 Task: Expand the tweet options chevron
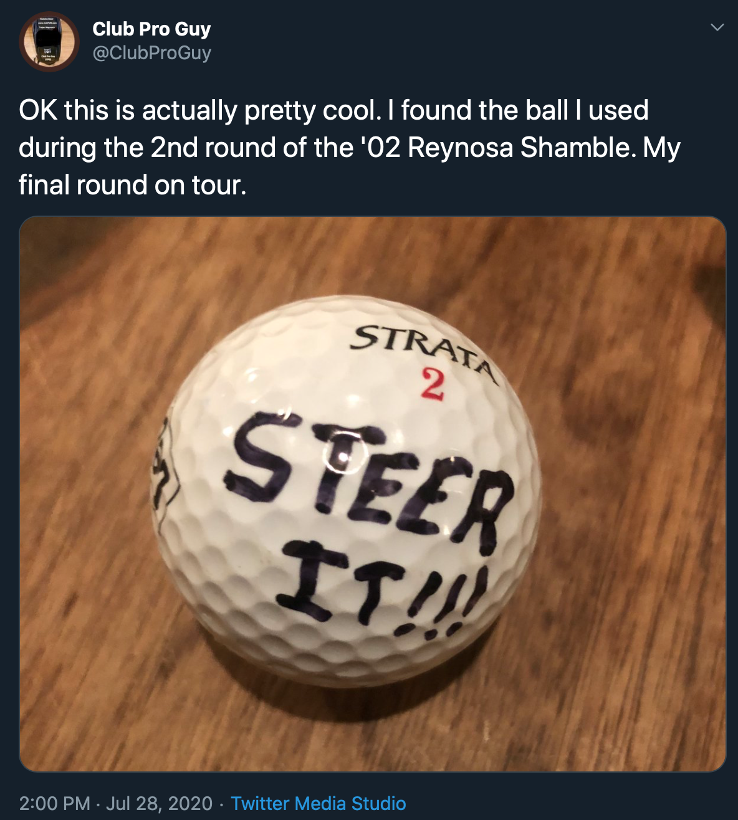coord(717,27)
